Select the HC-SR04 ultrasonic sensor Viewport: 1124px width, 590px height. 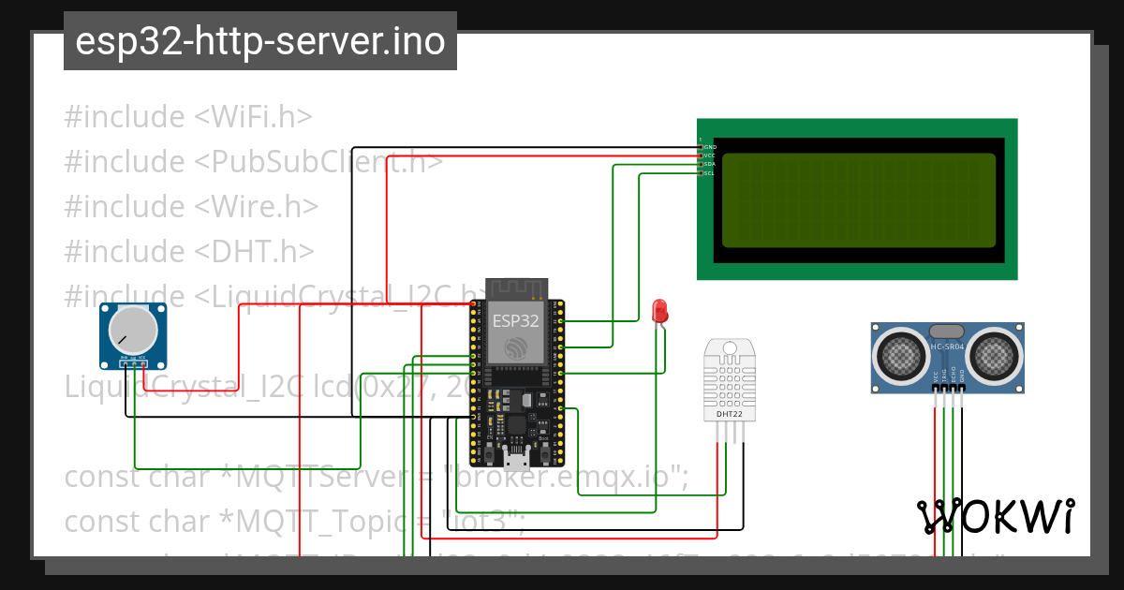pos(947,358)
